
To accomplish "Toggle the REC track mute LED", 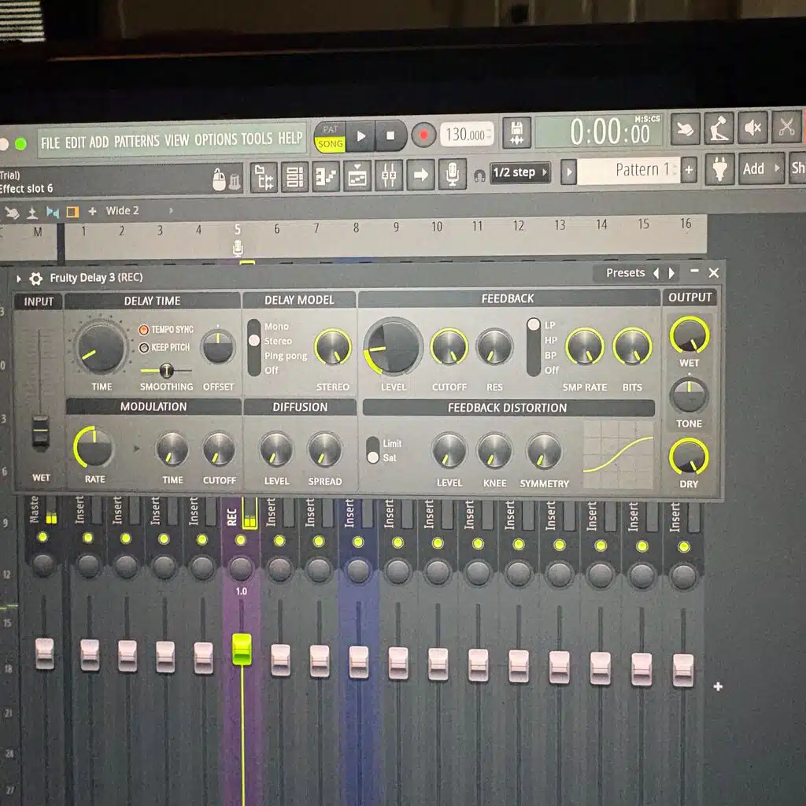I will click(x=240, y=540).
